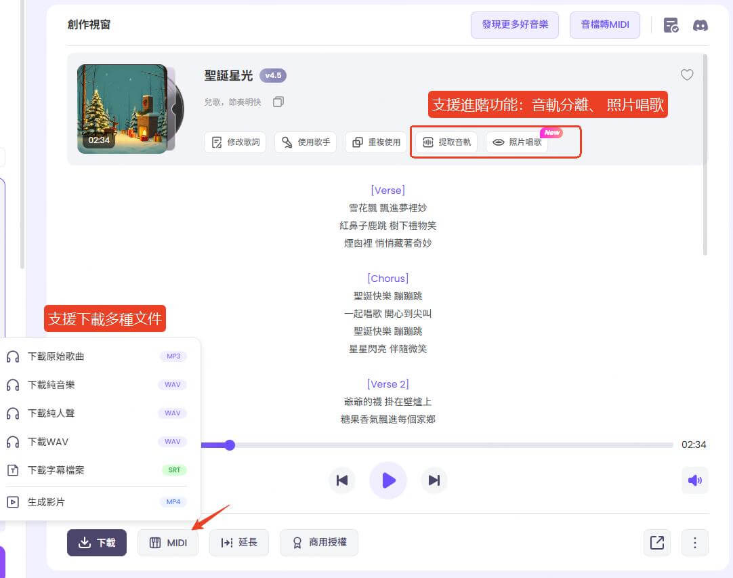Click the 發現更多好音樂 button
Screen dimensions: 733x578
point(515,25)
